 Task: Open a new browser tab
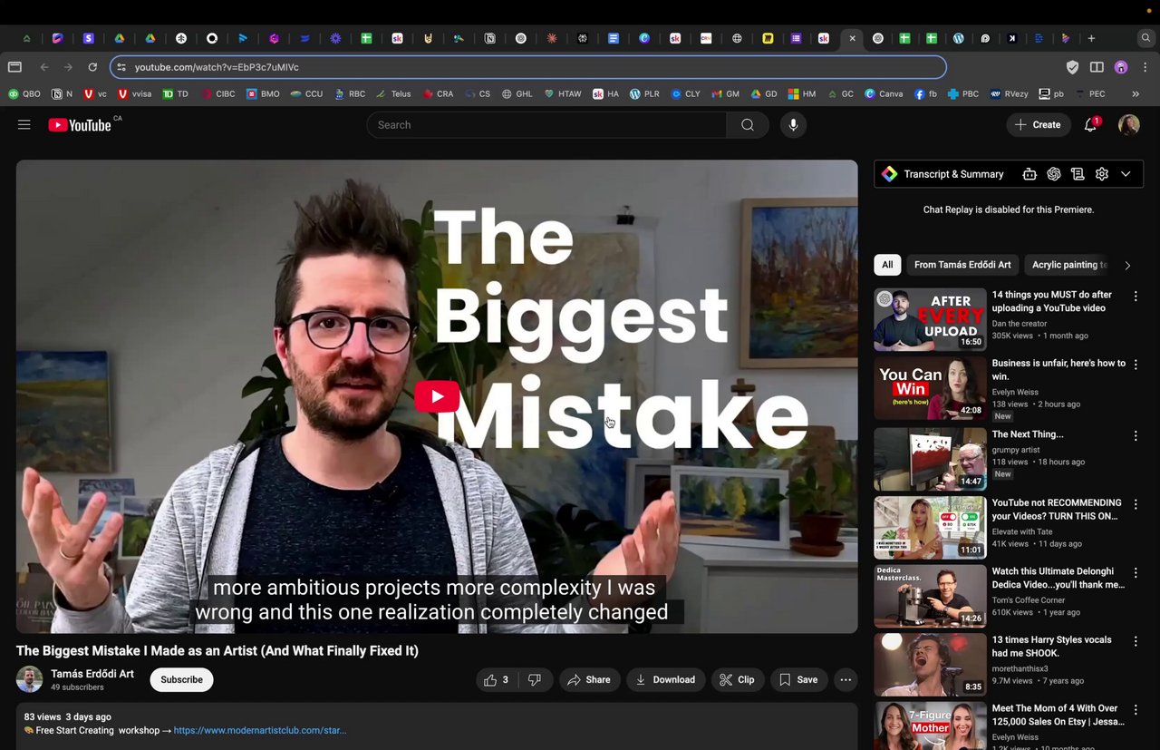click(x=1091, y=38)
